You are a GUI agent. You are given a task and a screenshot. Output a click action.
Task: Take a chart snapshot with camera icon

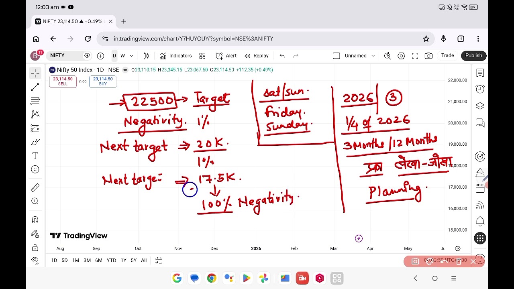(x=428, y=56)
